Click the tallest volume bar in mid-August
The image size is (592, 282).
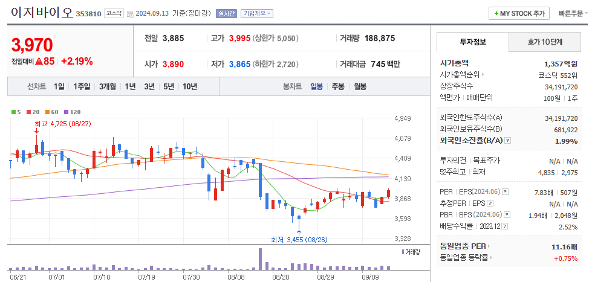pos(260,259)
